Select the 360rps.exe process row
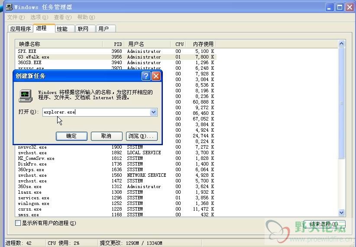Screen dimensions: 356x247 [x=116, y=170]
